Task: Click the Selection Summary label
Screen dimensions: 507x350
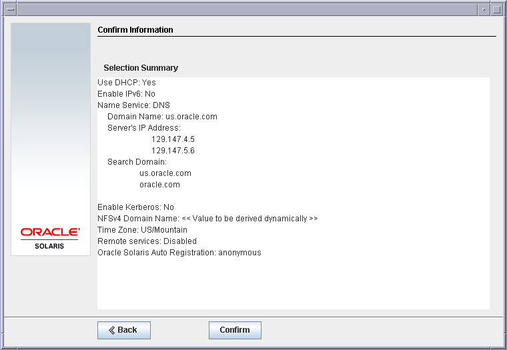Action: click(x=141, y=67)
